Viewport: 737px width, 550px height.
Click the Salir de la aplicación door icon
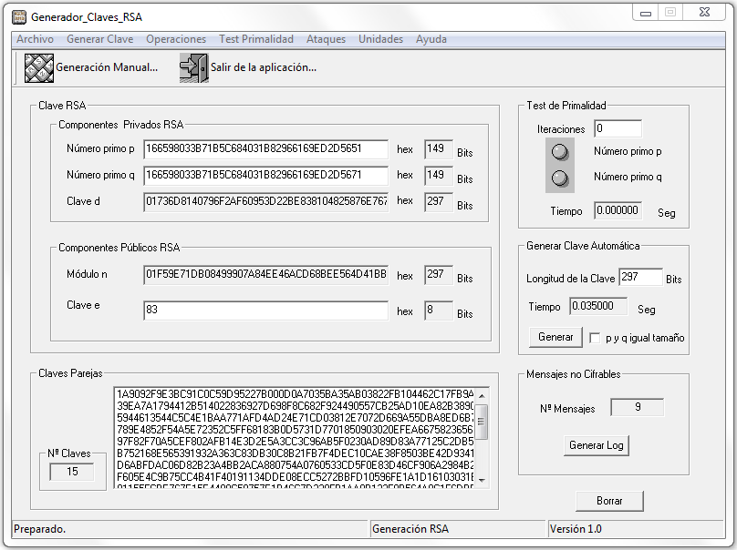point(193,68)
